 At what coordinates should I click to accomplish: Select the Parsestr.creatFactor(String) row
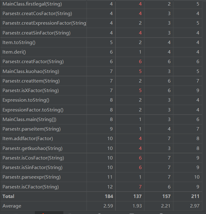(x=33, y=62)
